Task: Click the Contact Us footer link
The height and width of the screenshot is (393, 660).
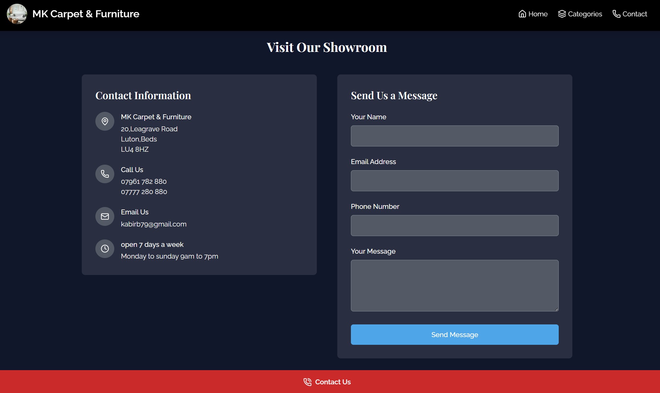Action: (333, 382)
